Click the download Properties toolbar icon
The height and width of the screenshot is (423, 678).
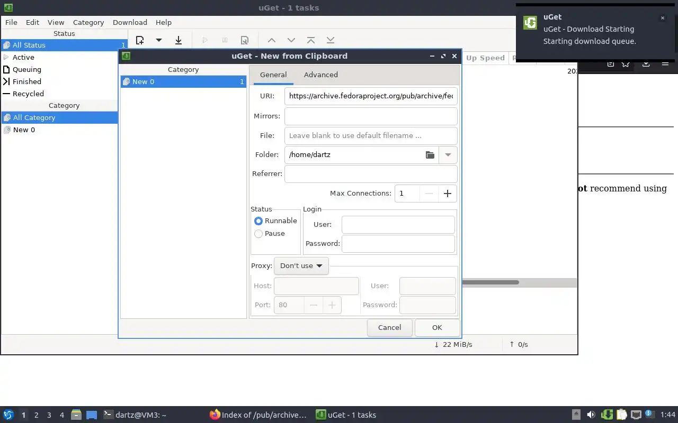tap(244, 40)
